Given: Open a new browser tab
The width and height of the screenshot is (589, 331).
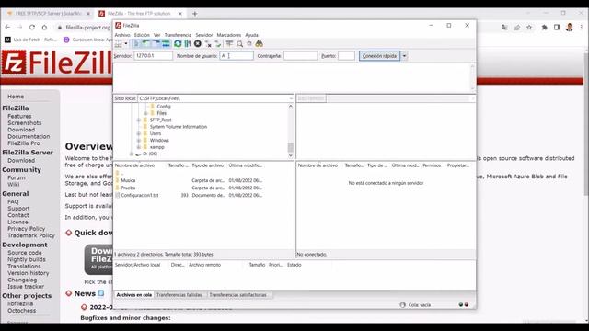Looking at the screenshot, I should (x=194, y=14).
